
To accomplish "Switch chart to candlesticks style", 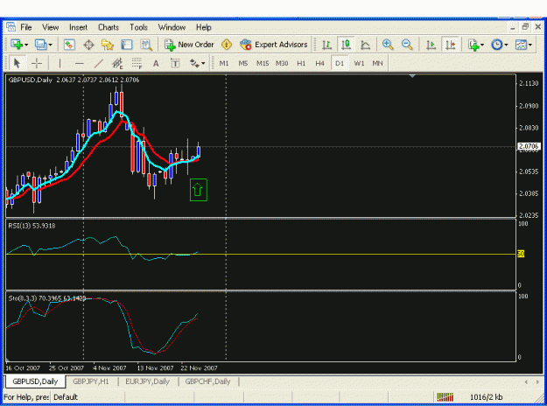I will tap(346, 45).
